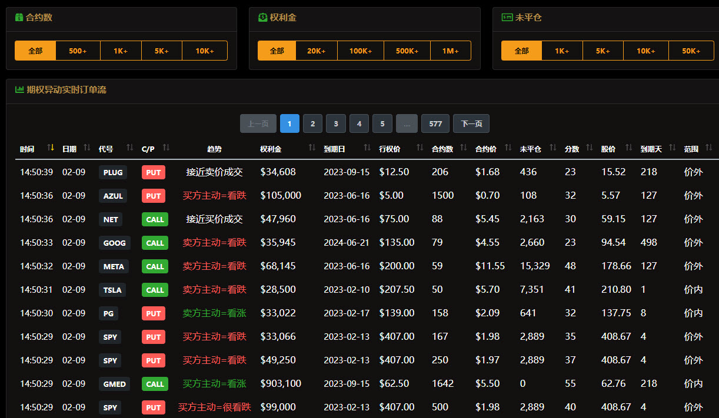Filter 未平仓 by 50K+

click(x=691, y=51)
